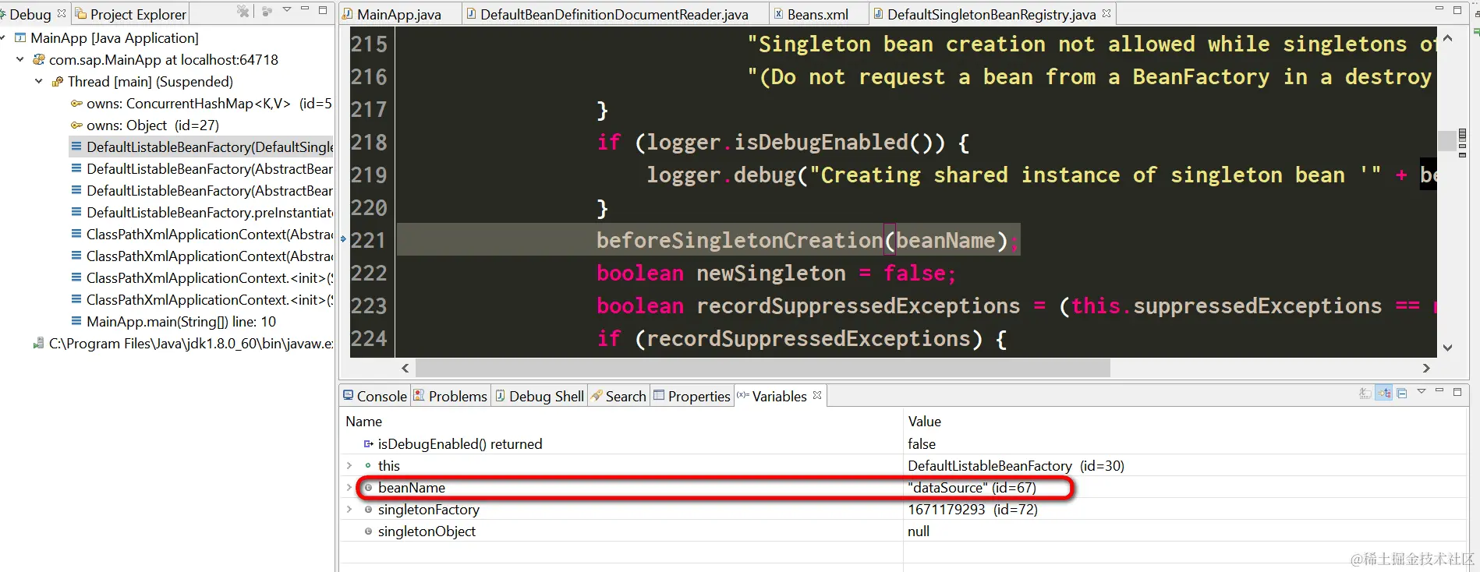This screenshot has width=1480, height=572.
Task: Minimize the Variables view panel
Action: coord(1439,390)
